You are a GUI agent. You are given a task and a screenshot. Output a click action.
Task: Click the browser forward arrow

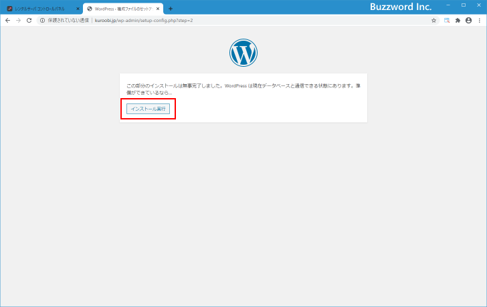pos(18,21)
